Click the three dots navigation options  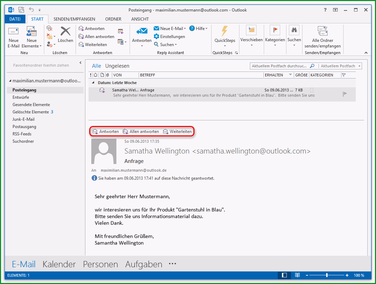(172, 264)
